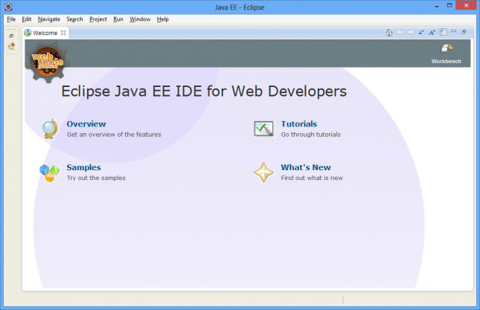Click the 'Eclipse Java EE IDE for Web Developers' heading

coord(204,91)
